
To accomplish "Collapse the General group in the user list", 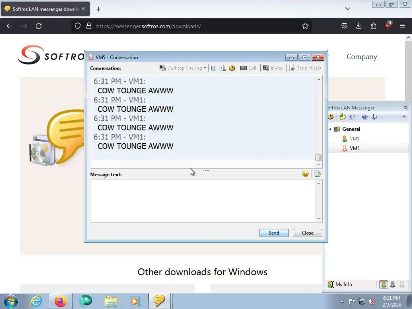I will point(330,129).
